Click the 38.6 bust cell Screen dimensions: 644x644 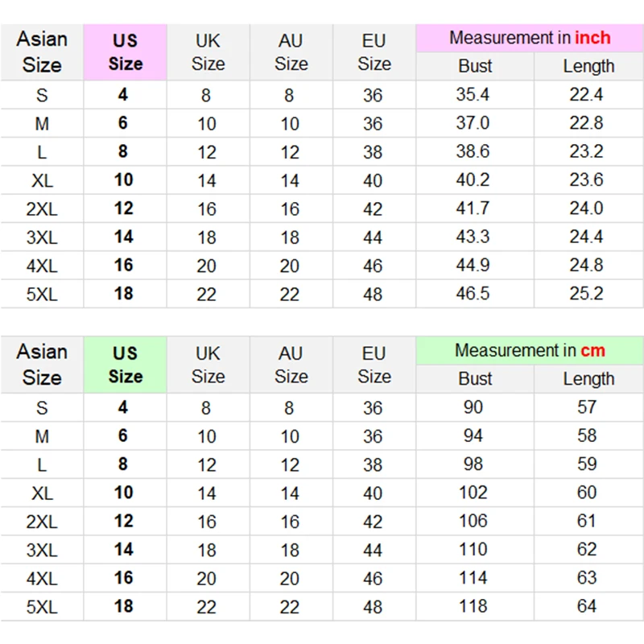(x=473, y=151)
